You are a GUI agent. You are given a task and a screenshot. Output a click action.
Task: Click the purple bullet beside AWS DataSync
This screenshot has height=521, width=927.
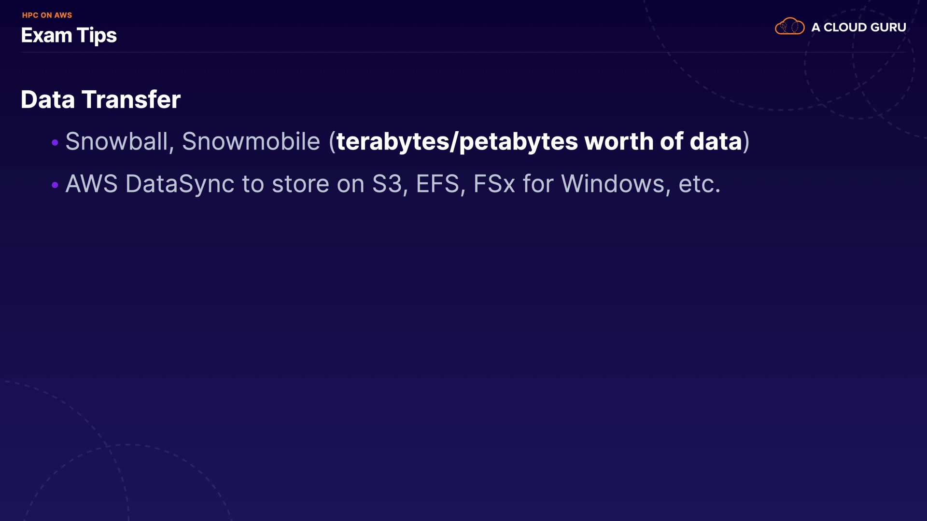[x=55, y=185]
